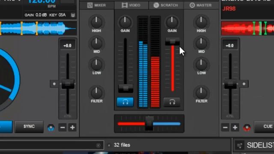The height and width of the screenshot is (154, 274).
Task: Click the left deck LOW knob
Action: coord(96,65)
